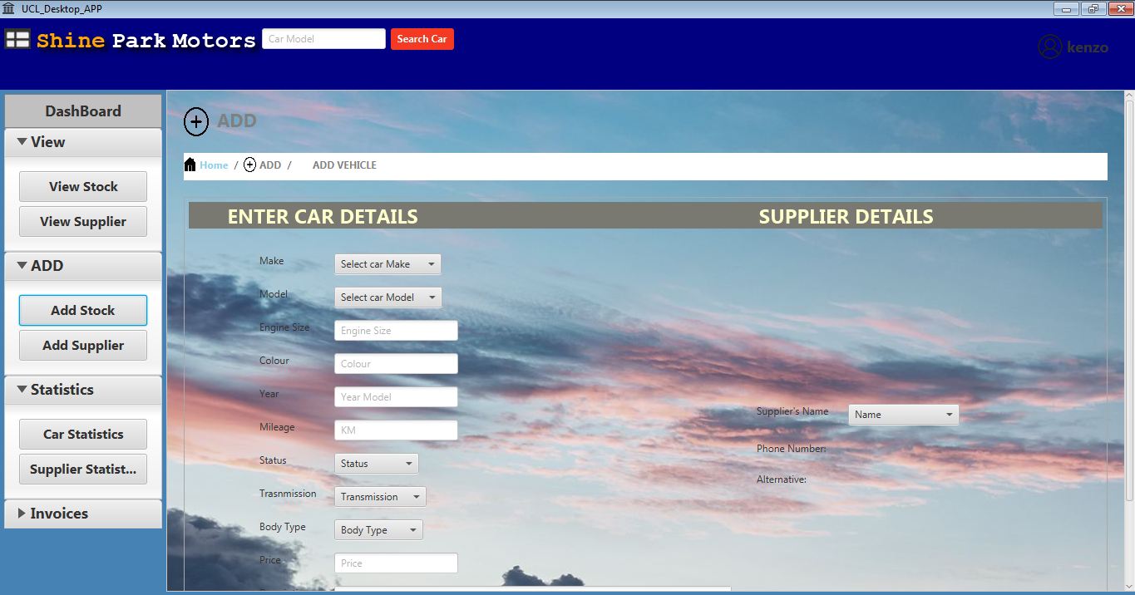Open the navigation hamburger menu icon
Image resolution: width=1135 pixels, height=595 pixels.
point(18,40)
